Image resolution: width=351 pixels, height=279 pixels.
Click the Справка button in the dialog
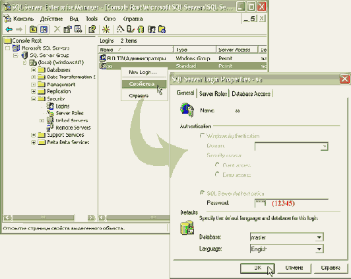pyautogui.click(x=331, y=268)
